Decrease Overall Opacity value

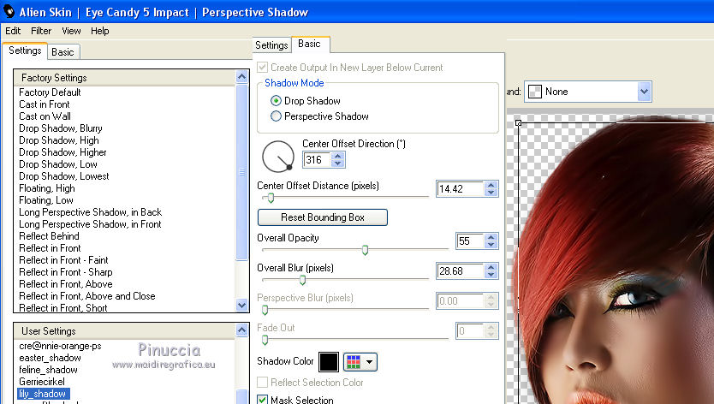coord(491,245)
